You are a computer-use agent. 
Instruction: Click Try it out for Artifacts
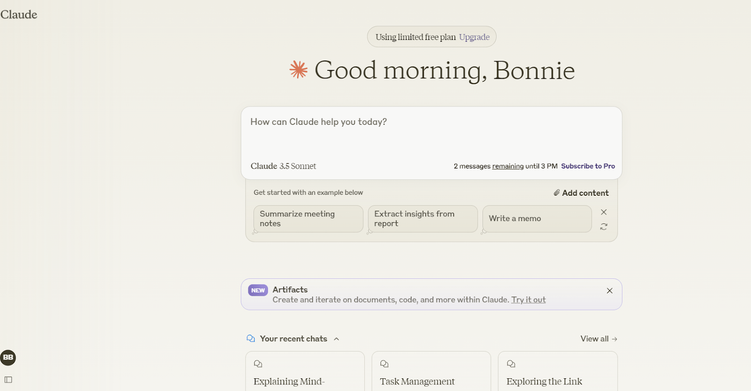pyautogui.click(x=528, y=300)
